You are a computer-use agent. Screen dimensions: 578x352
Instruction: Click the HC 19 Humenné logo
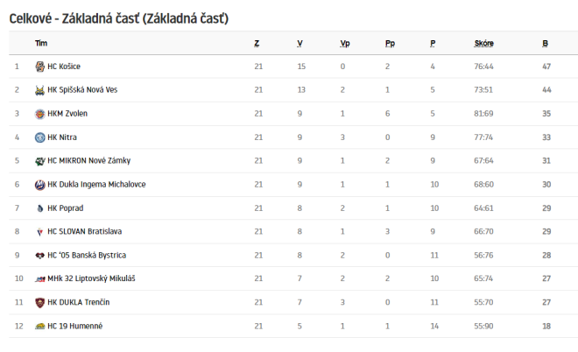tap(39, 327)
